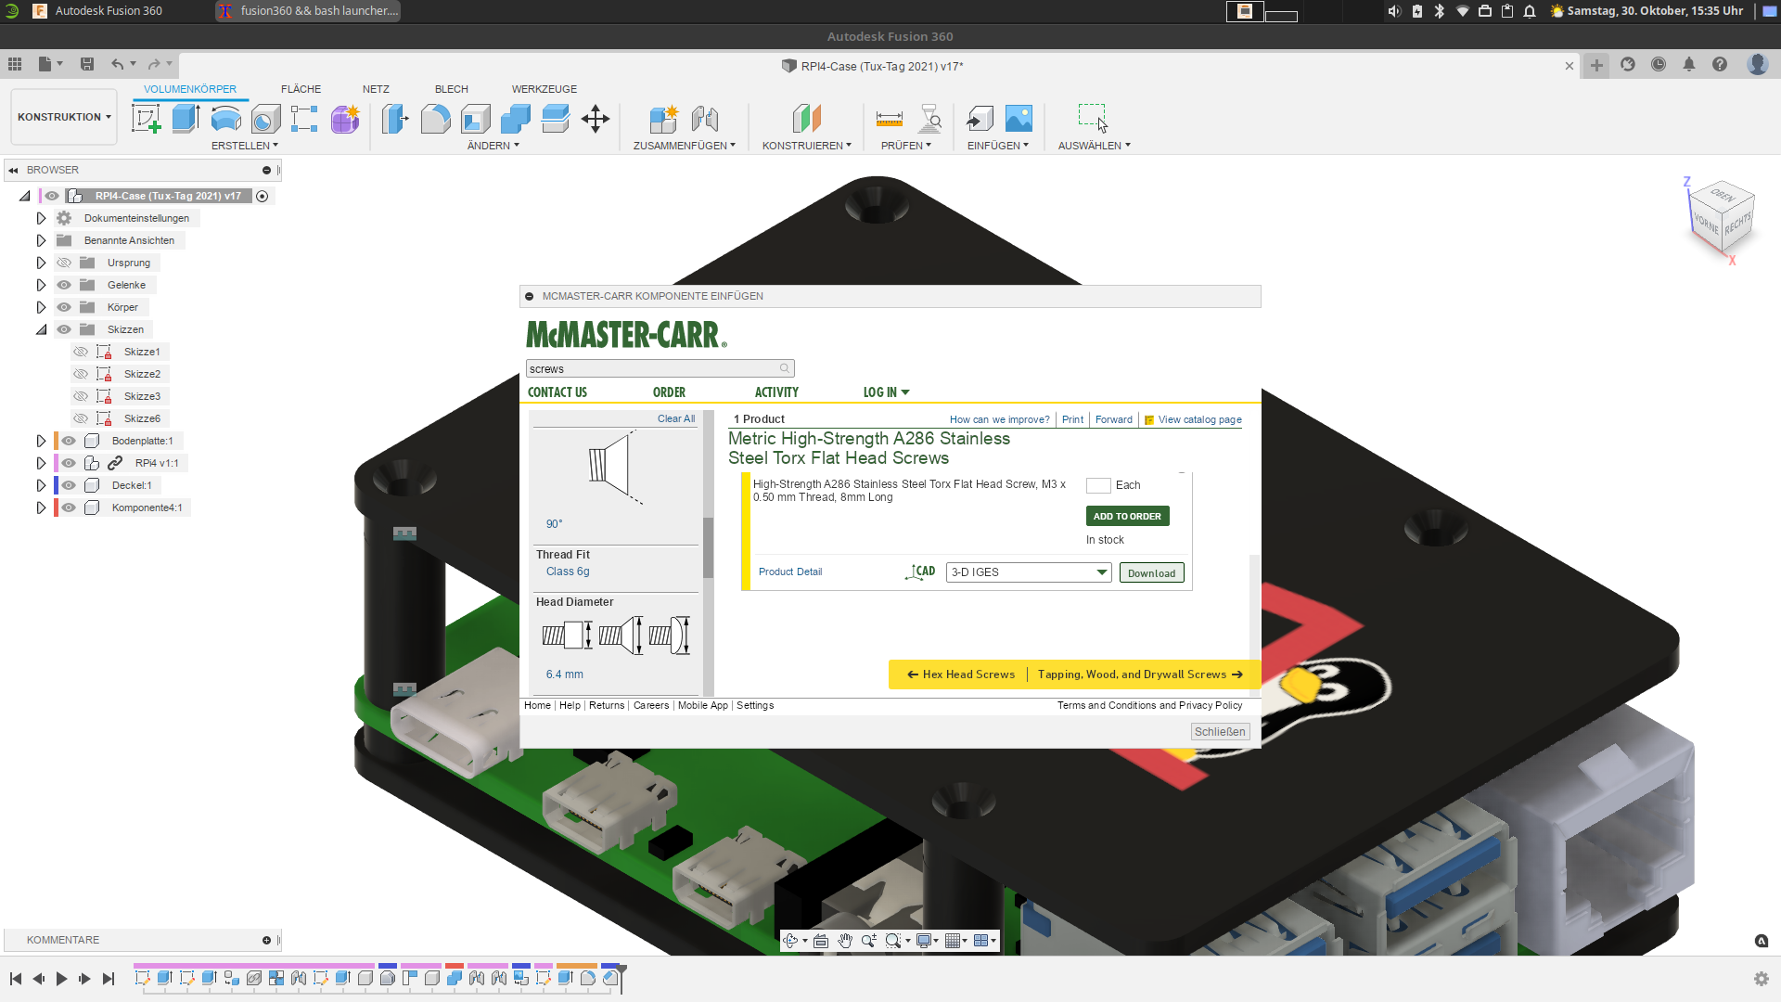Image resolution: width=1781 pixels, height=1002 pixels.
Task: Select the Joint tool
Action: click(705, 119)
